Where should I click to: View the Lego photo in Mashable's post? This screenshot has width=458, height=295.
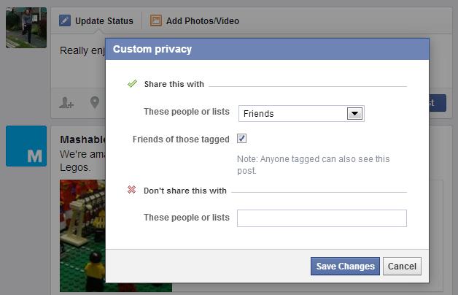coord(82,234)
